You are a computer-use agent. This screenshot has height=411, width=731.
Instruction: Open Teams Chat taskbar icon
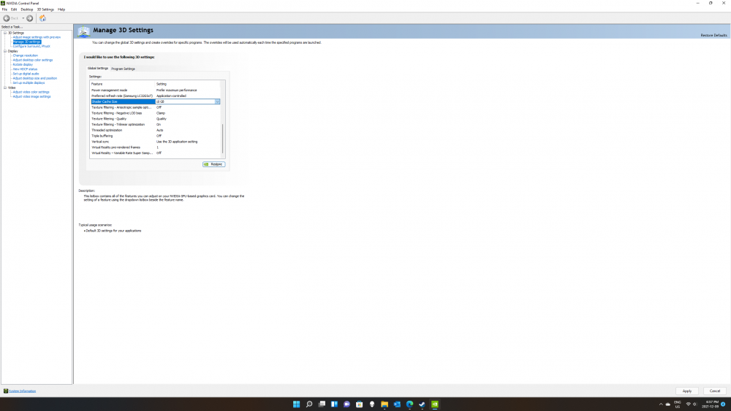click(x=346, y=404)
